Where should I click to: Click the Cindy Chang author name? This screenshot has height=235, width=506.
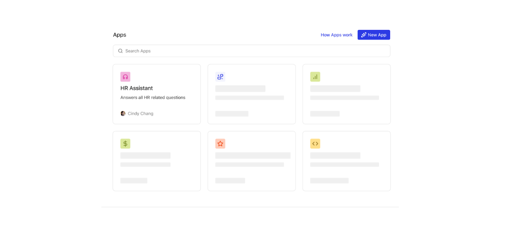point(140,113)
